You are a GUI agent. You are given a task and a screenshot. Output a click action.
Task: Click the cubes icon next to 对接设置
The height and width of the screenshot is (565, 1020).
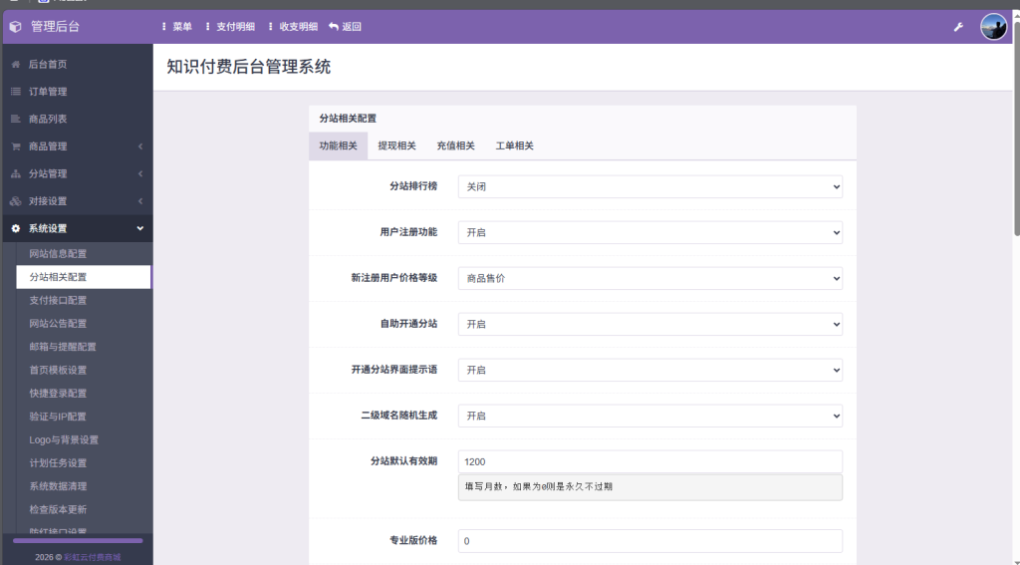16,201
